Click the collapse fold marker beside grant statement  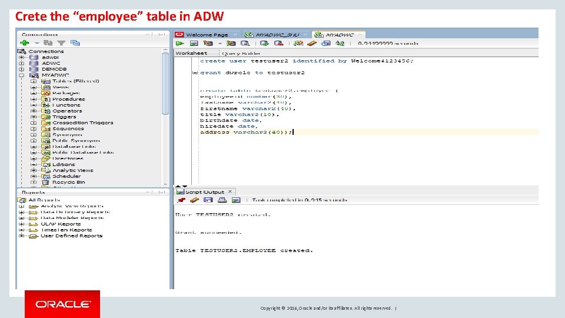coord(195,73)
